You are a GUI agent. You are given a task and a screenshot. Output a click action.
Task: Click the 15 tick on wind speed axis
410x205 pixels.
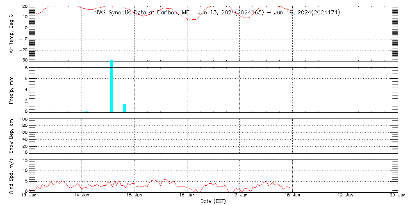(25, 160)
